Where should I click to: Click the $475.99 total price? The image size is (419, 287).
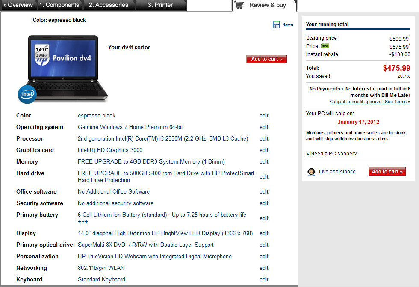point(397,68)
